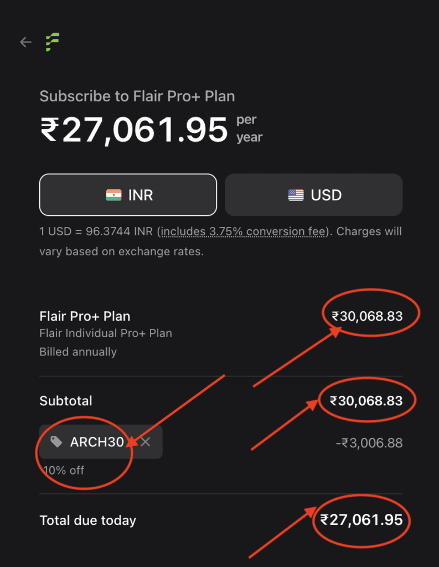Viewport: 439px width, 567px height.
Task: Select the ₹27,061.95 total due amount
Action: 360,520
